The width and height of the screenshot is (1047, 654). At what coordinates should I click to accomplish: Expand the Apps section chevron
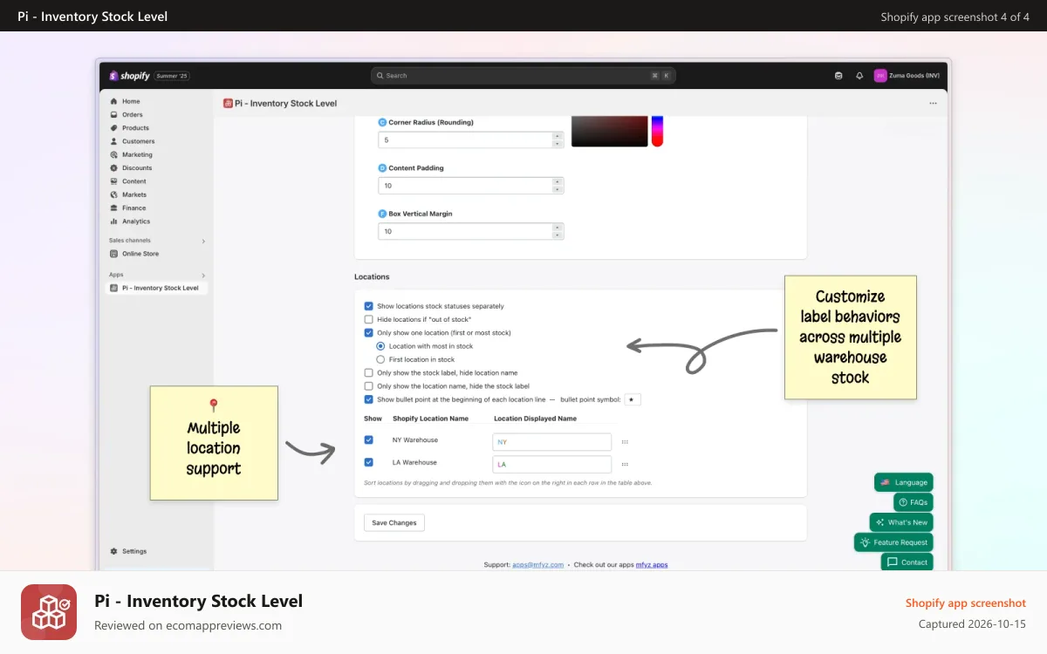[203, 275]
